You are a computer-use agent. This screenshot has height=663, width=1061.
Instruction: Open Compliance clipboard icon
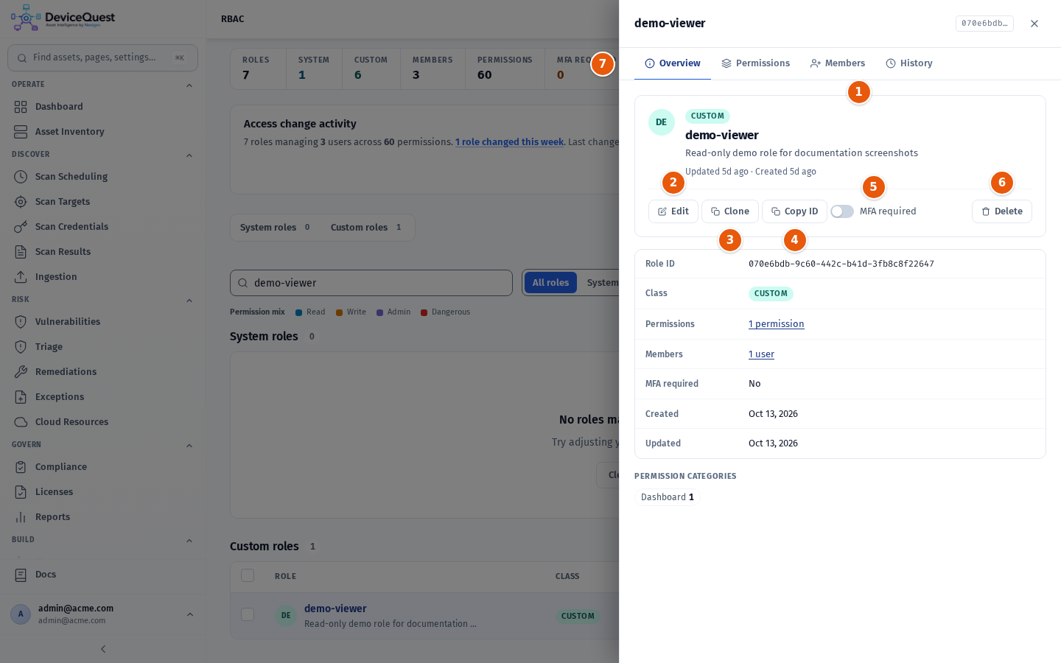21,467
